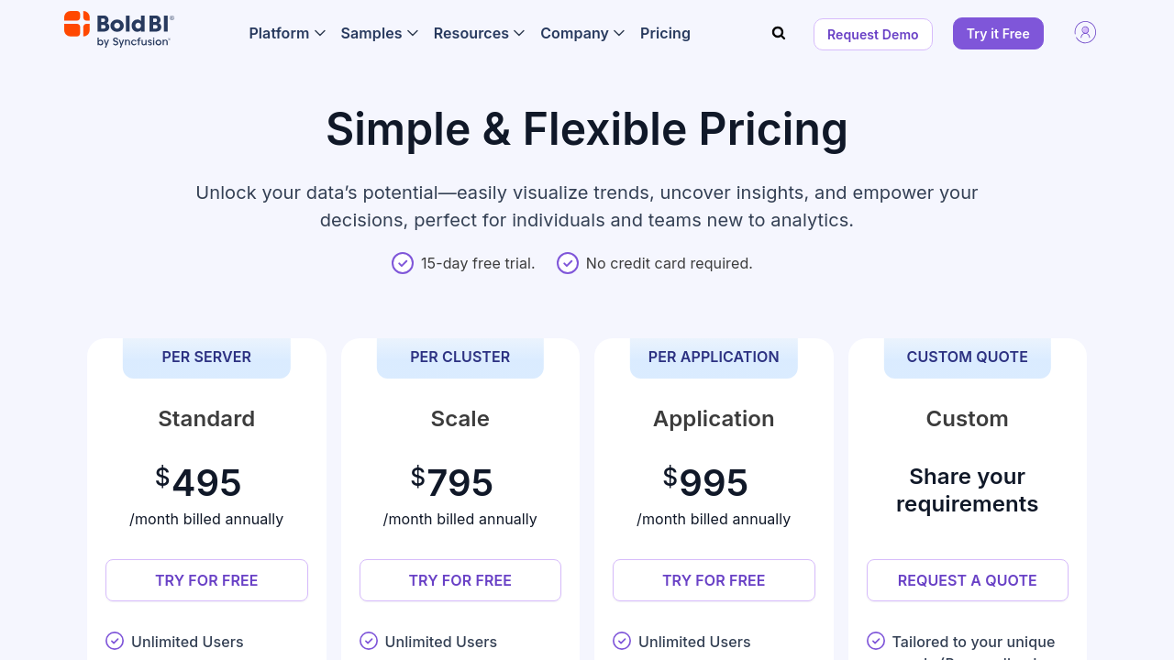The width and height of the screenshot is (1174, 660).
Task: Expand the Resources menu dropdown
Action: pos(479,33)
